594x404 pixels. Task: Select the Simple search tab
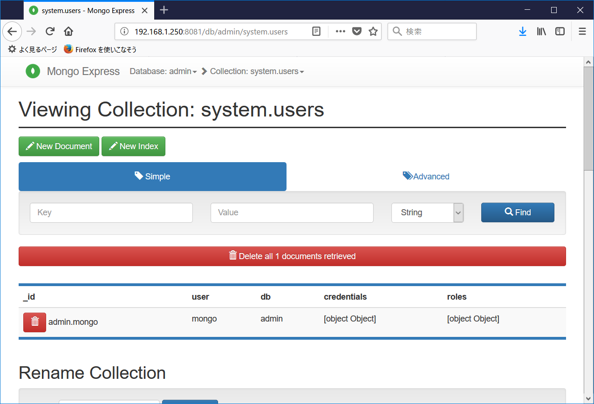point(152,176)
